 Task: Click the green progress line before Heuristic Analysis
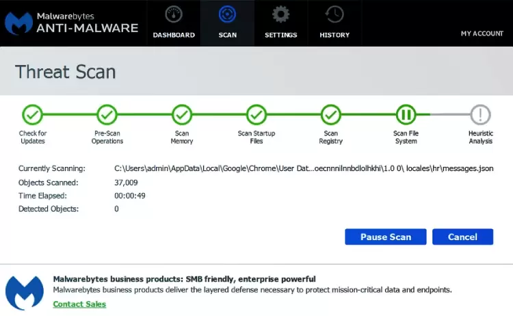(423, 115)
